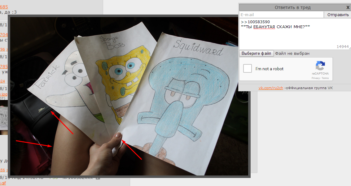This screenshot has height=186, width=351.
Task: Grab the textarea resize handle corner
Action: (x=350, y=48)
